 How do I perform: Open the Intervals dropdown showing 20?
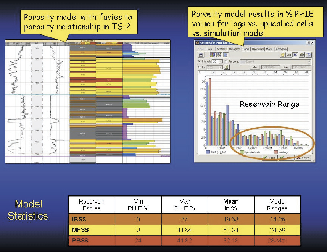[221, 61]
